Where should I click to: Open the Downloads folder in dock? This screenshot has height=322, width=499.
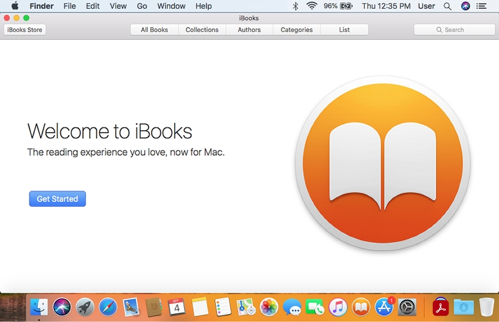pos(463,308)
